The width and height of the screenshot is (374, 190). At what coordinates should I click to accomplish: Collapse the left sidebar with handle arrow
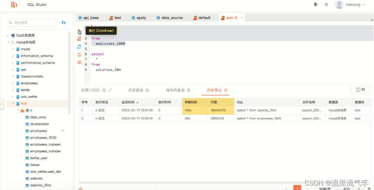click(1, 104)
